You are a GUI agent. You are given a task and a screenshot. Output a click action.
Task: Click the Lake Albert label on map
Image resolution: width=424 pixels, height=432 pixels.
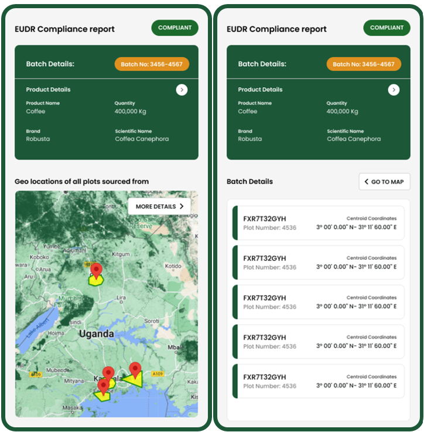pyautogui.click(x=38, y=328)
